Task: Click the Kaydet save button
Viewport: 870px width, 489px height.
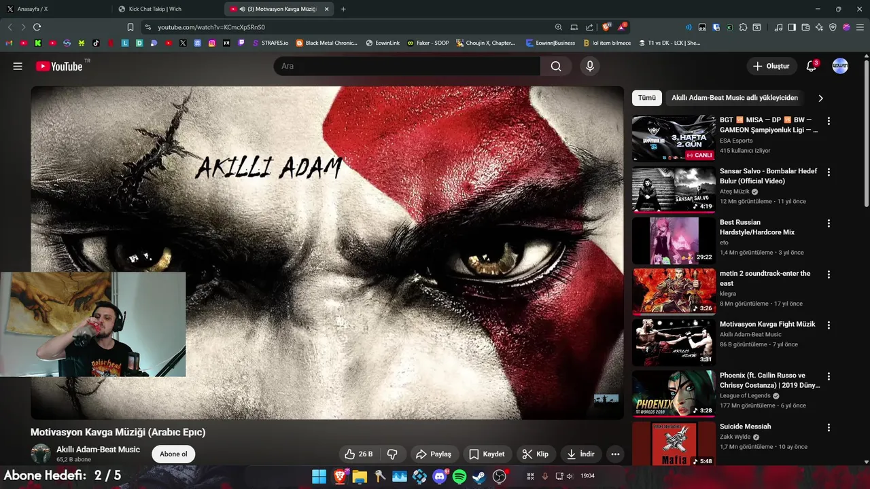Action: [487, 454]
